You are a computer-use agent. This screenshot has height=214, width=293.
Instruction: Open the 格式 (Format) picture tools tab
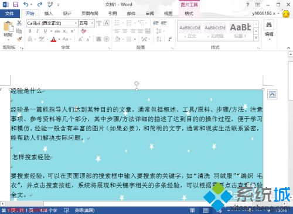[189, 13]
